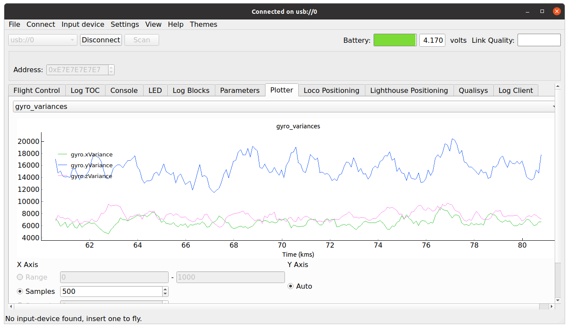Viewport: 569px width, 328px height.
Task: Select the Y Axis Auto radio button
Action: [291, 286]
